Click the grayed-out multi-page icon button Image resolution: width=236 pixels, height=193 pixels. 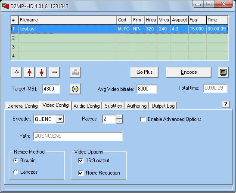pos(75,72)
